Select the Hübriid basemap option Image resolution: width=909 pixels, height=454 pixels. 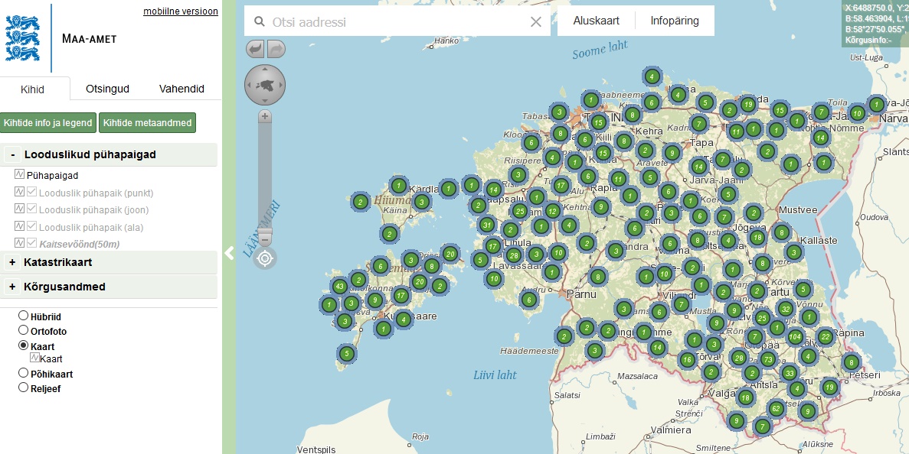tap(24, 315)
